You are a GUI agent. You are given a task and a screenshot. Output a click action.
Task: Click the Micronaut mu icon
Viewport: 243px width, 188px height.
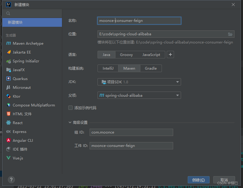[9, 88]
